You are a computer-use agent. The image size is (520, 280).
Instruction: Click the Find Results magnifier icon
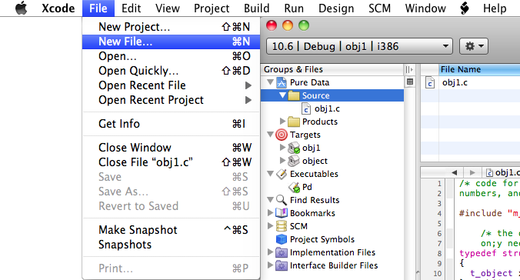(x=282, y=200)
